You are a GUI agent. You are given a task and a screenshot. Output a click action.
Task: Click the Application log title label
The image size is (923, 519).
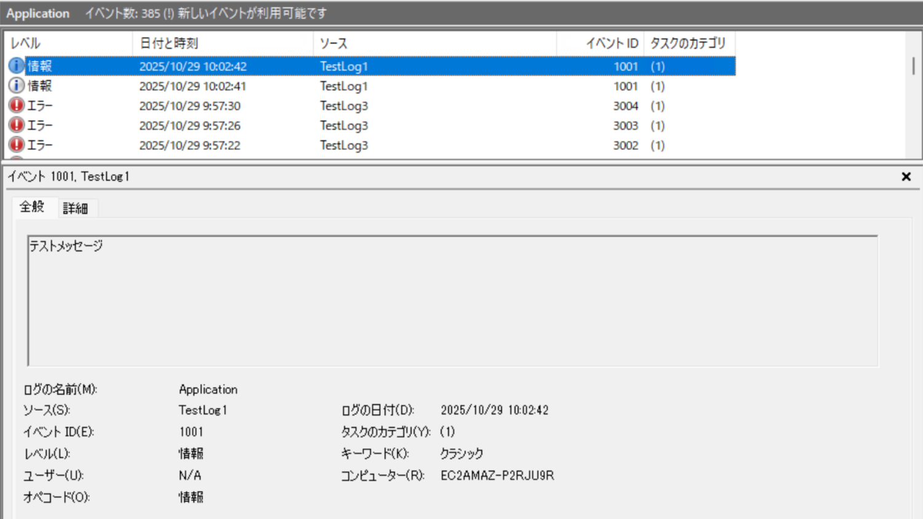click(37, 13)
